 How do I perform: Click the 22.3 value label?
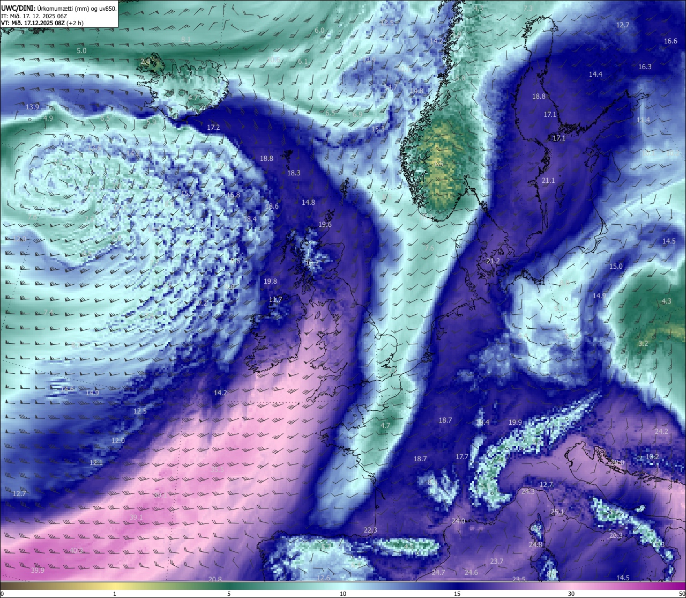tap(370, 530)
